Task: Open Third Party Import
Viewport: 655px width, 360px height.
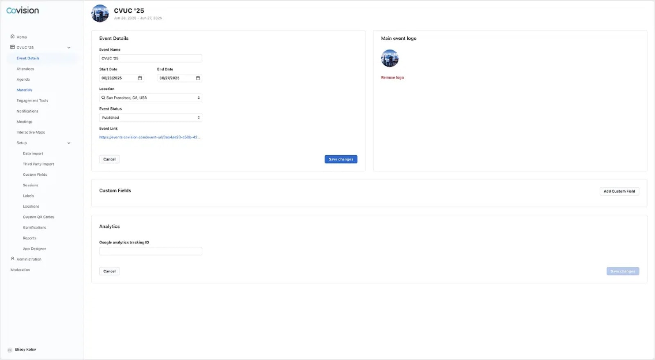Action: click(x=38, y=164)
